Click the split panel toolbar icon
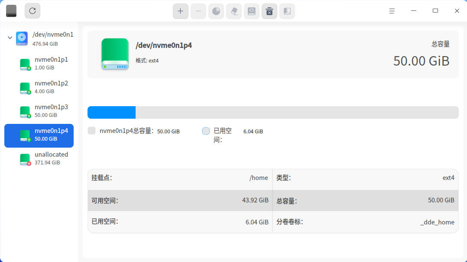The height and width of the screenshot is (262, 467). [x=287, y=11]
